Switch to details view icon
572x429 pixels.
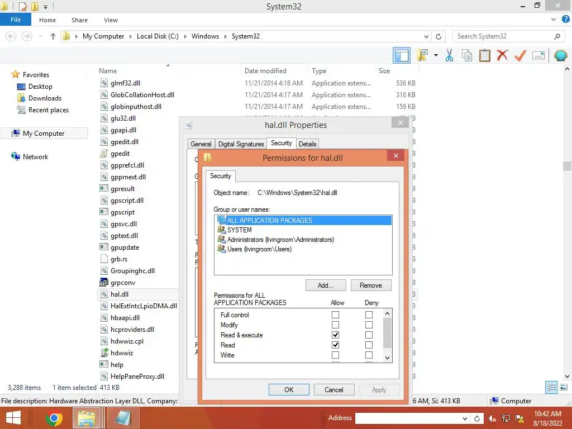551,388
